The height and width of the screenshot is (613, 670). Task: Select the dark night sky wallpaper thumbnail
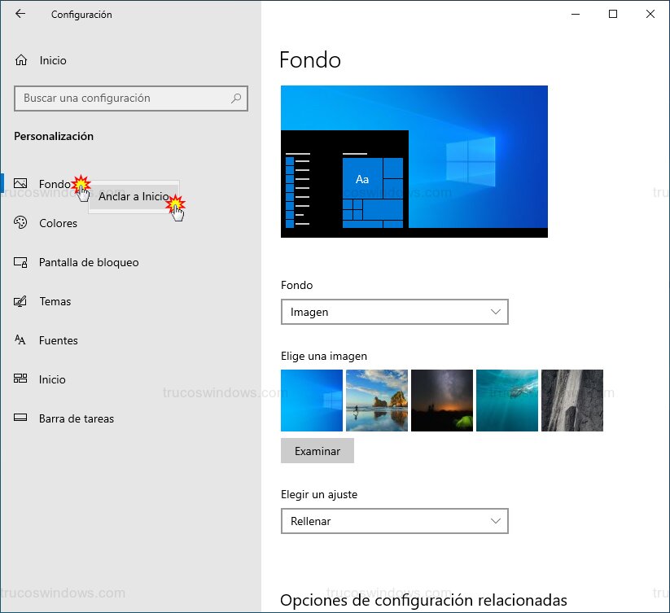442,400
